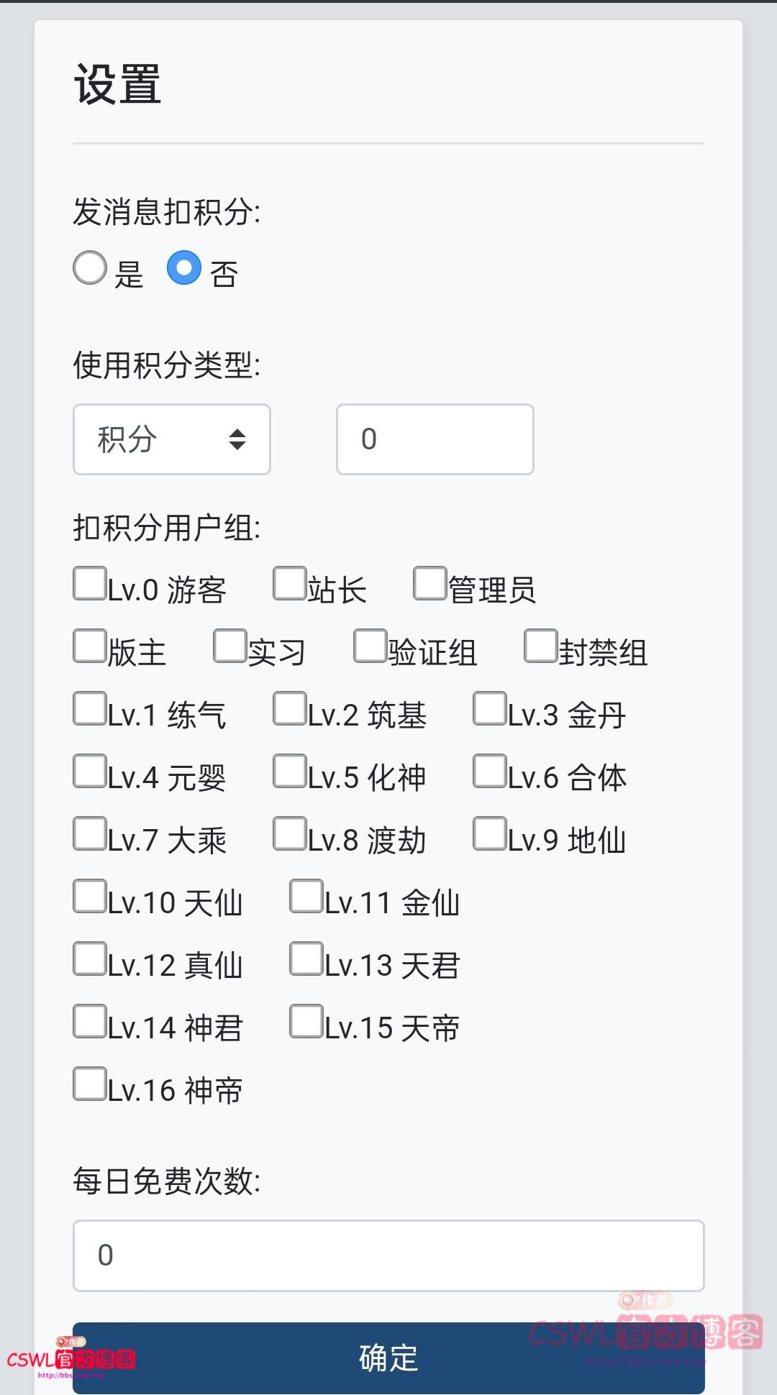The width and height of the screenshot is (777, 1395).
Task: Check the 管理员 checkbox
Action: [x=429, y=584]
